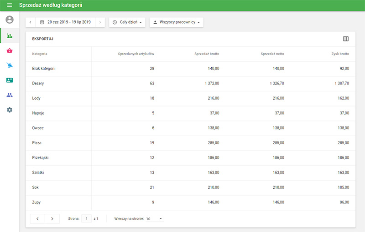Viewport: 365px width, 232px height.
Task: Click the EKSPORTUJ export button
Action: tap(43, 39)
